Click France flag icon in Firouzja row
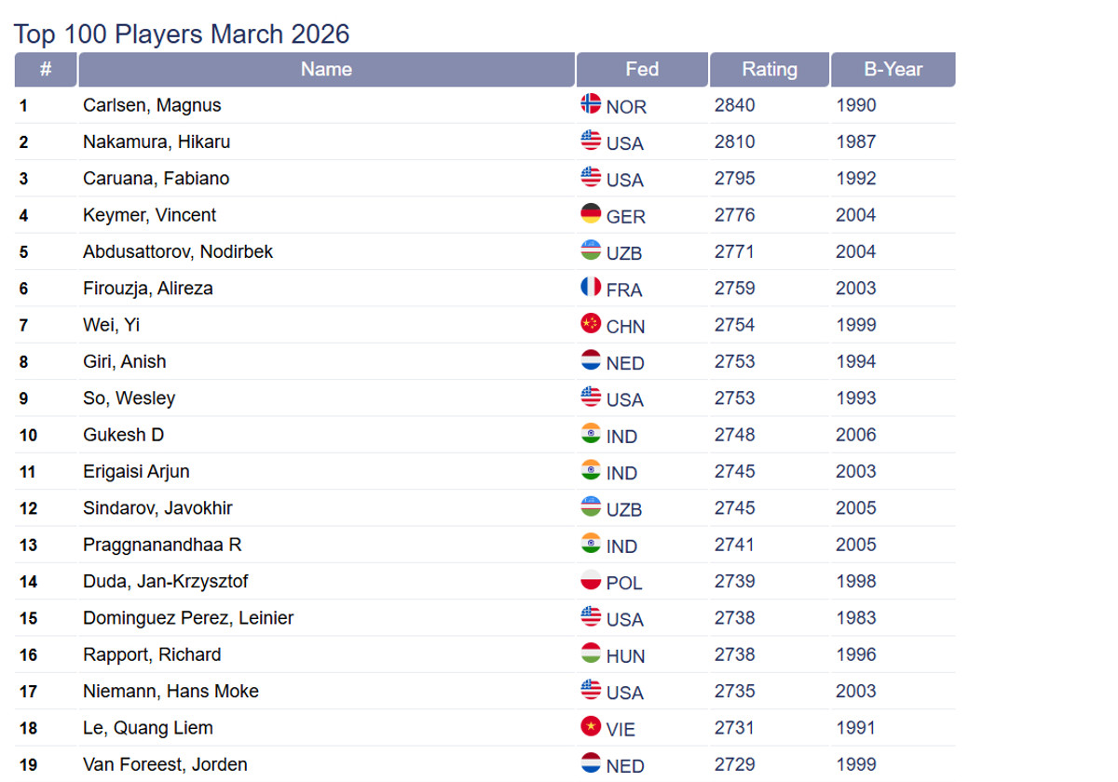The width and height of the screenshot is (1118, 782). [591, 288]
